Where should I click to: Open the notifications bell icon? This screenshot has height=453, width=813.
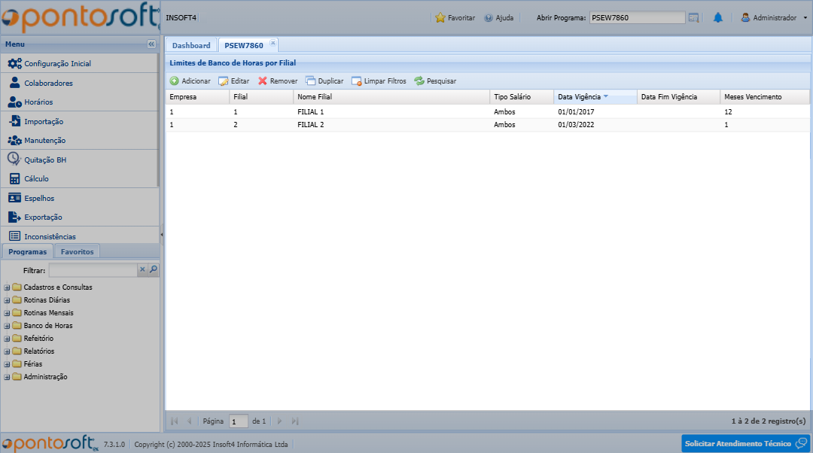[x=717, y=17]
